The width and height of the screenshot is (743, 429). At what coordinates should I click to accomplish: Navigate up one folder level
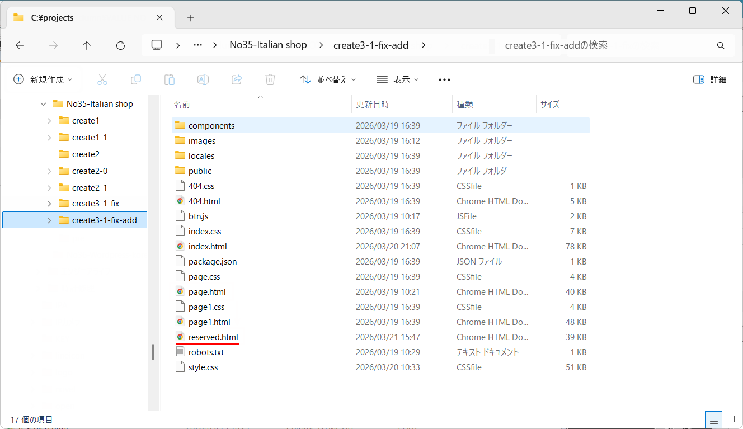click(87, 45)
